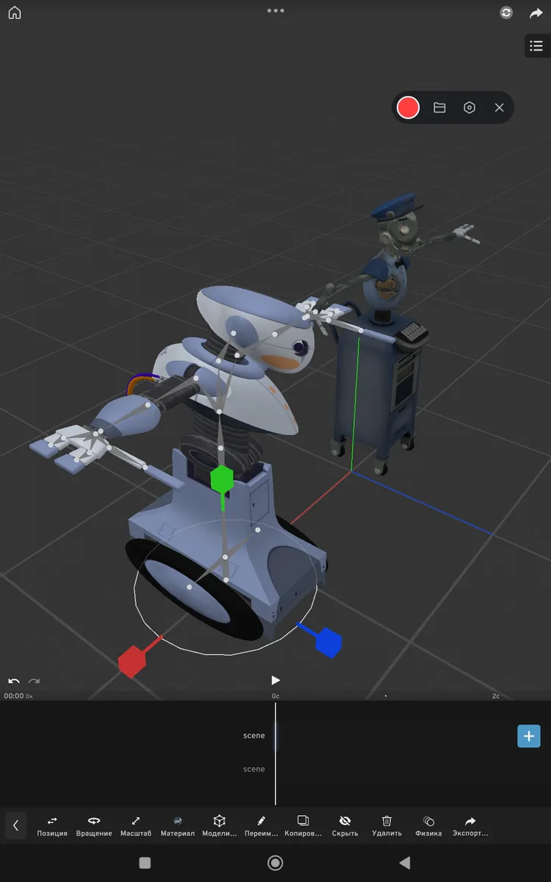Open the scene list panel icon

click(536, 46)
